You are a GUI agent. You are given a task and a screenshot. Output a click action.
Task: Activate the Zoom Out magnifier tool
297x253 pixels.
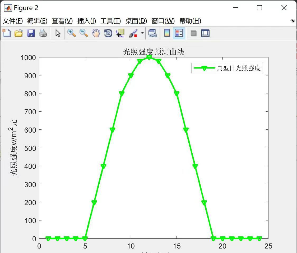coord(84,33)
